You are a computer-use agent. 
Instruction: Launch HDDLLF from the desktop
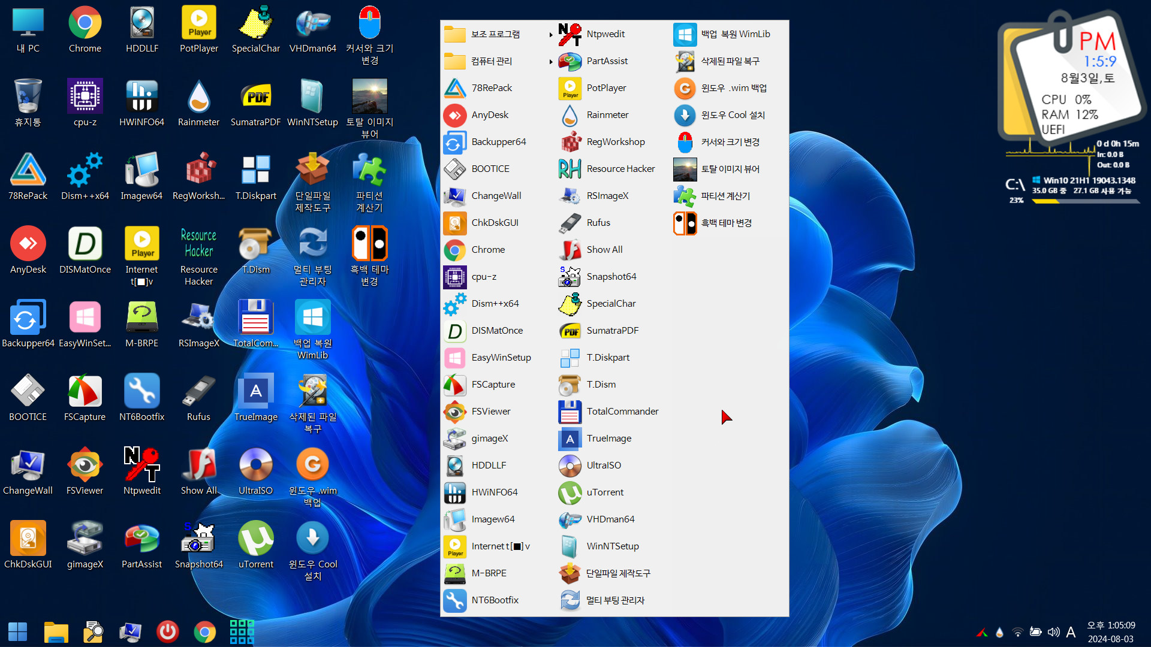[x=142, y=30]
